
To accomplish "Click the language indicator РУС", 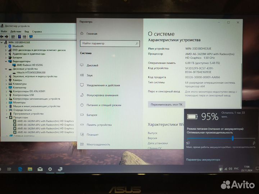I will [236, 168].
